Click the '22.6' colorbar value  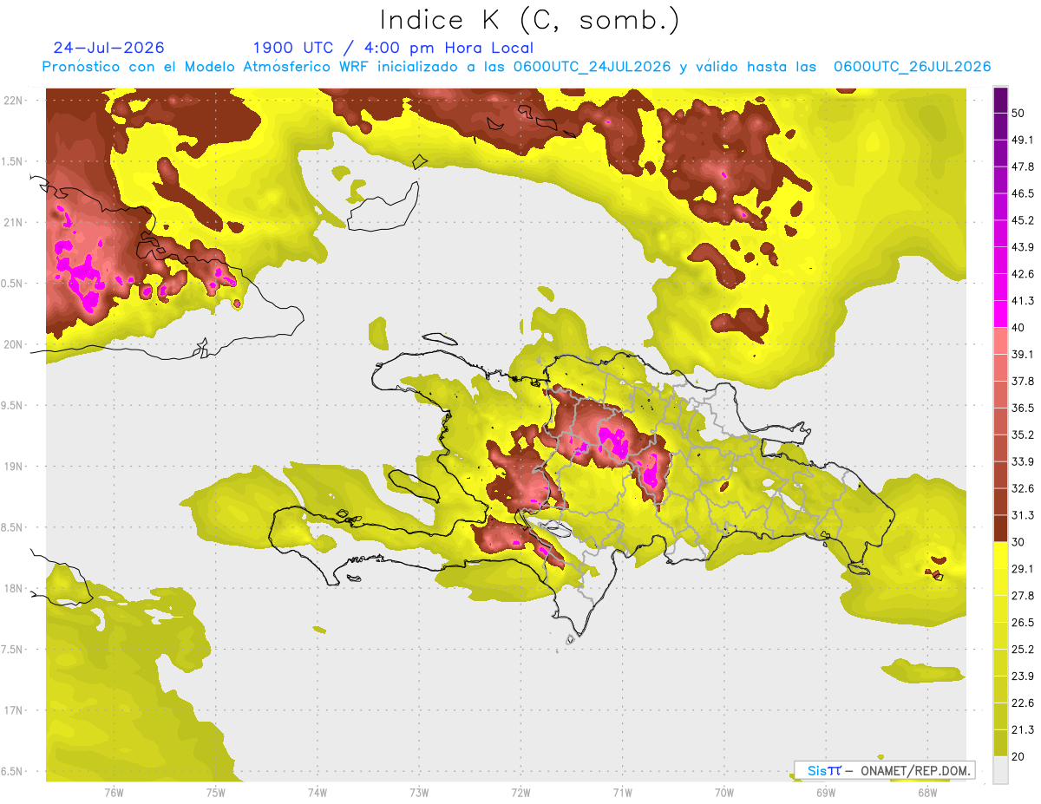(1022, 703)
